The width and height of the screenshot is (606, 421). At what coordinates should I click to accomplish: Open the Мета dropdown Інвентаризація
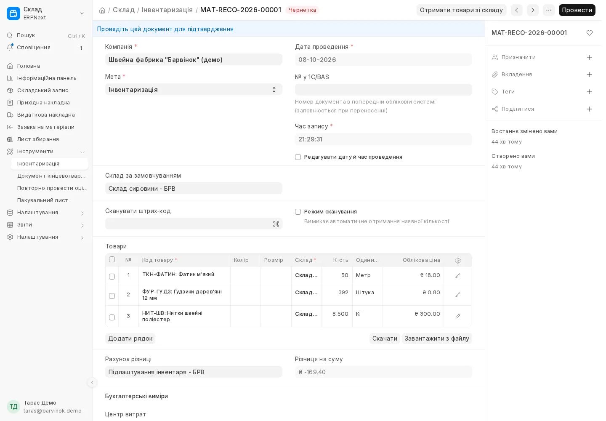(194, 89)
